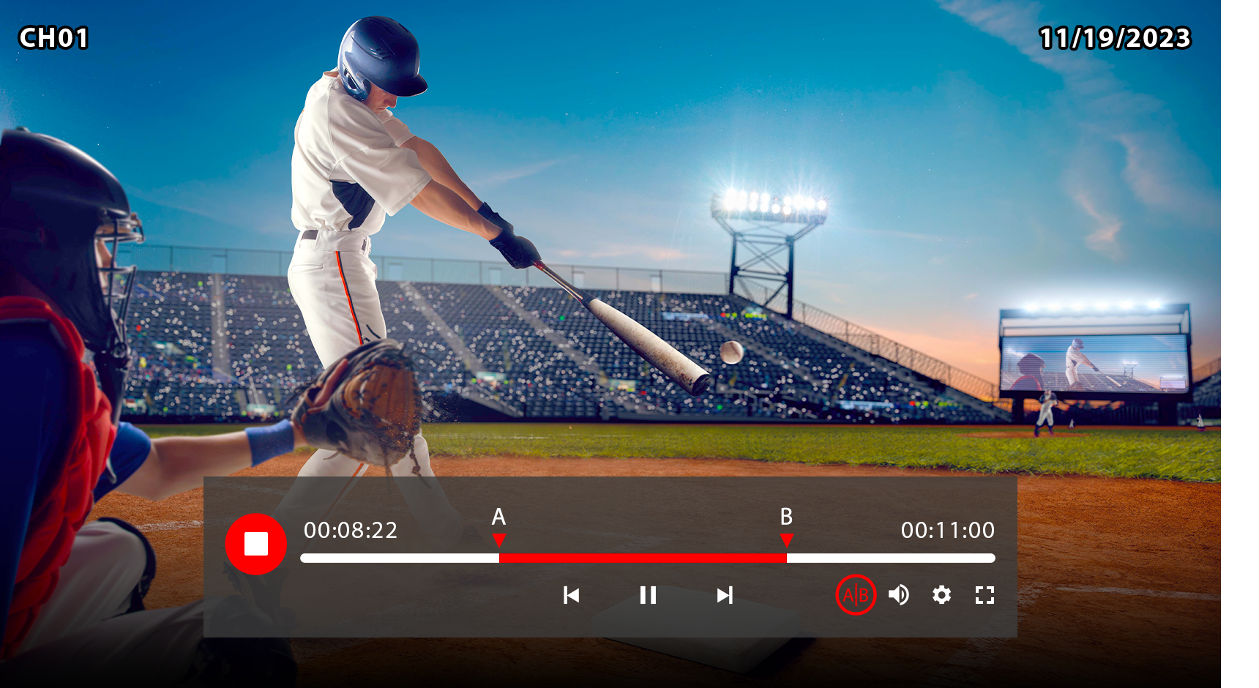Open the volume control speaker icon
1259x688 pixels.
pos(899,595)
